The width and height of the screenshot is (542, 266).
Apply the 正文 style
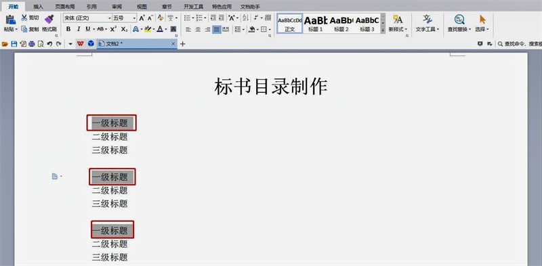(290, 24)
